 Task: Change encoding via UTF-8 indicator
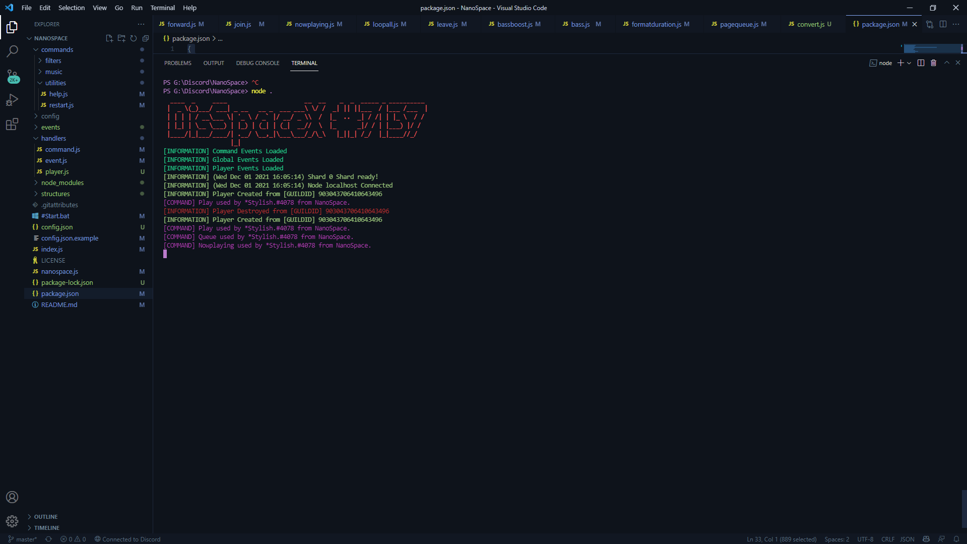pos(865,539)
